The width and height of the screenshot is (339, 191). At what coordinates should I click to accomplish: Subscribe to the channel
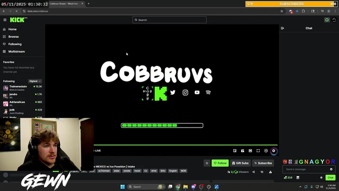click(x=263, y=163)
